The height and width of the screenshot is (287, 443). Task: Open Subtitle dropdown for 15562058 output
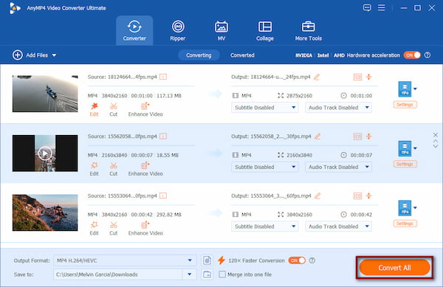pyautogui.click(x=265, y=167)
